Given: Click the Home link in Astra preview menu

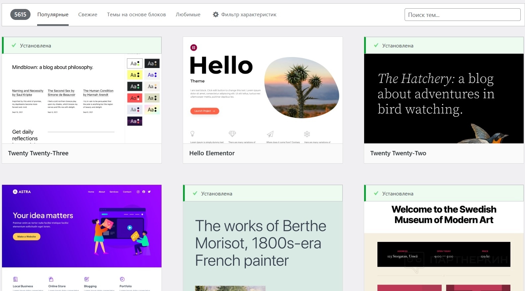Looking at the screenshot, I should tap(91, 192).
